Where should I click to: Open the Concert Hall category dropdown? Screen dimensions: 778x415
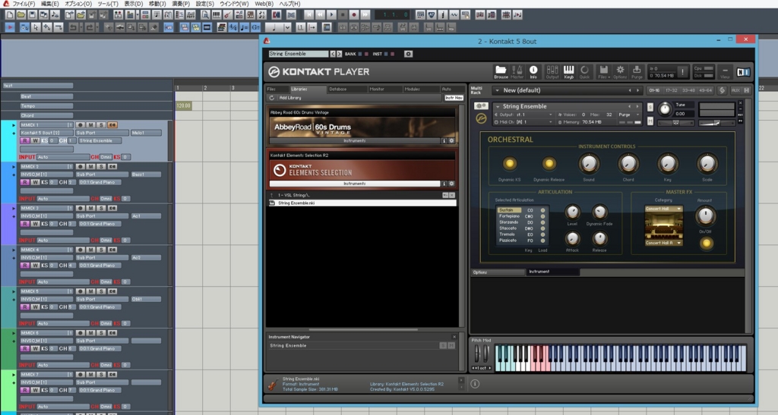[x=663, y=209]
